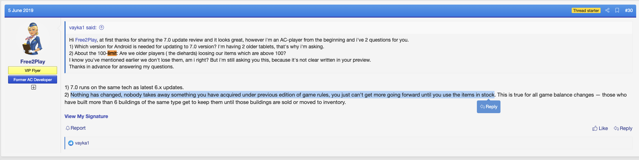Click Reply link at post bottom right
This screenshot has height=160, width=639.
(623, 128)
